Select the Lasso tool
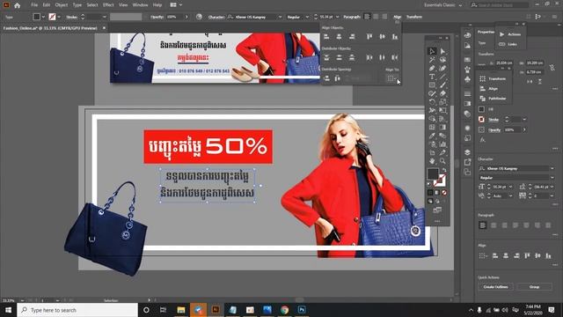The height and width of the screenshot is (317, 563). coord(442,60)
